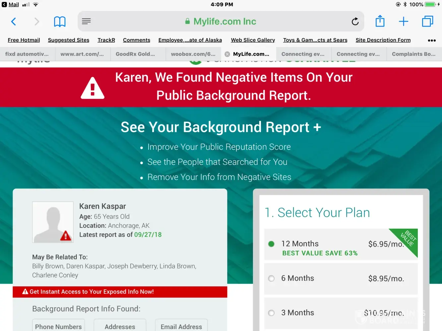Tap the secure padlock icon in address bar

click(187, 21)
